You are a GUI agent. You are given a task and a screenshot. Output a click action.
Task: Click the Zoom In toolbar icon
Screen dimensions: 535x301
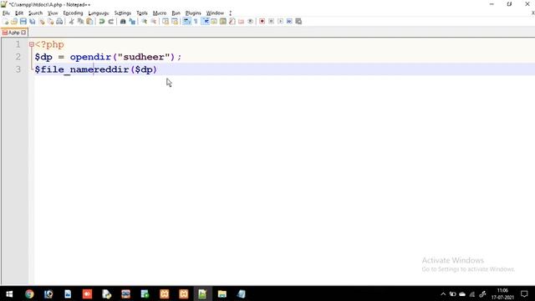coord(145,22)
